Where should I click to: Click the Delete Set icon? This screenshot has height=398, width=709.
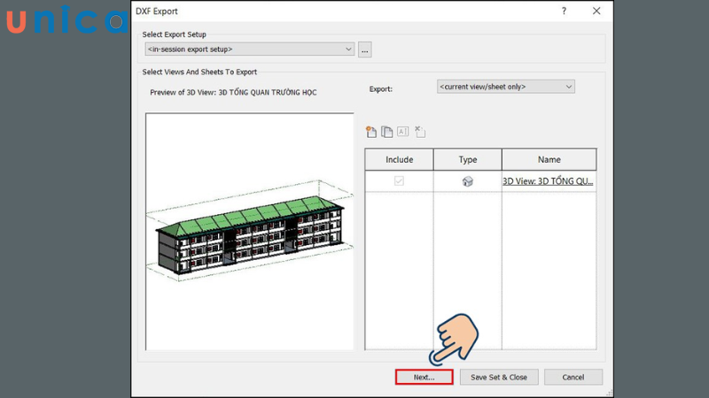point(419,132)
